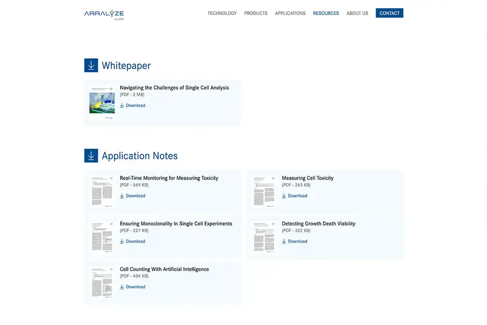Click the download arrow for Single Cell Analysis whitepaper
487x325 pixels.
pos(122,105)
